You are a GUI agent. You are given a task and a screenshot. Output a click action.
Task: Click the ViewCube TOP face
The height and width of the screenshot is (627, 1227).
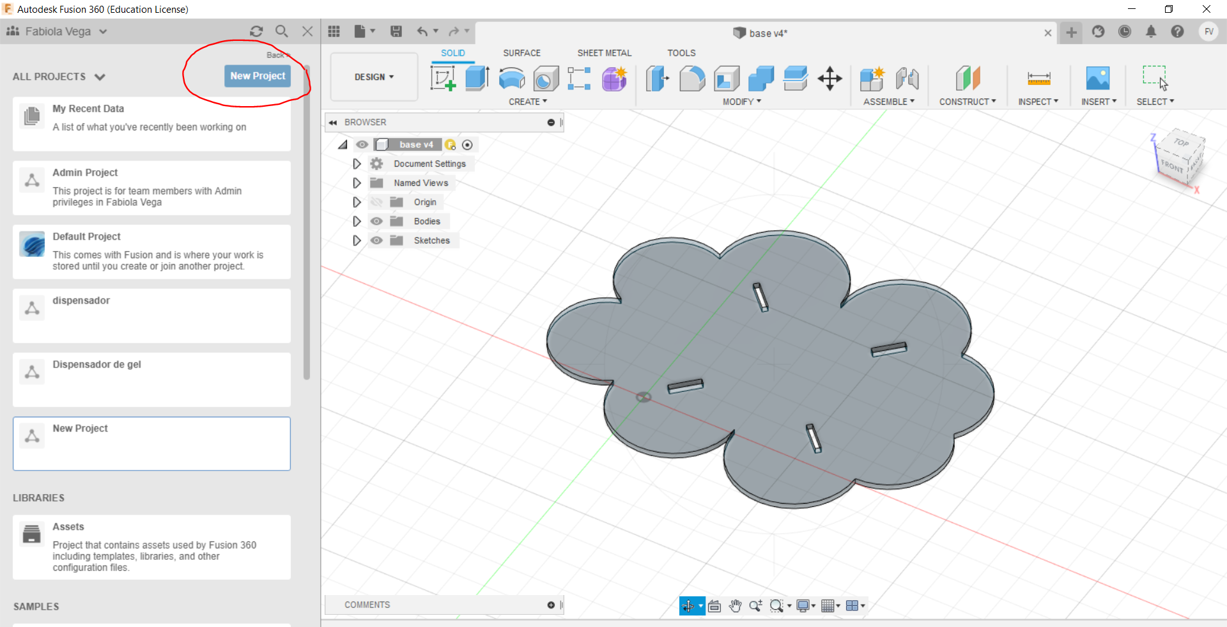point(1181,142)
